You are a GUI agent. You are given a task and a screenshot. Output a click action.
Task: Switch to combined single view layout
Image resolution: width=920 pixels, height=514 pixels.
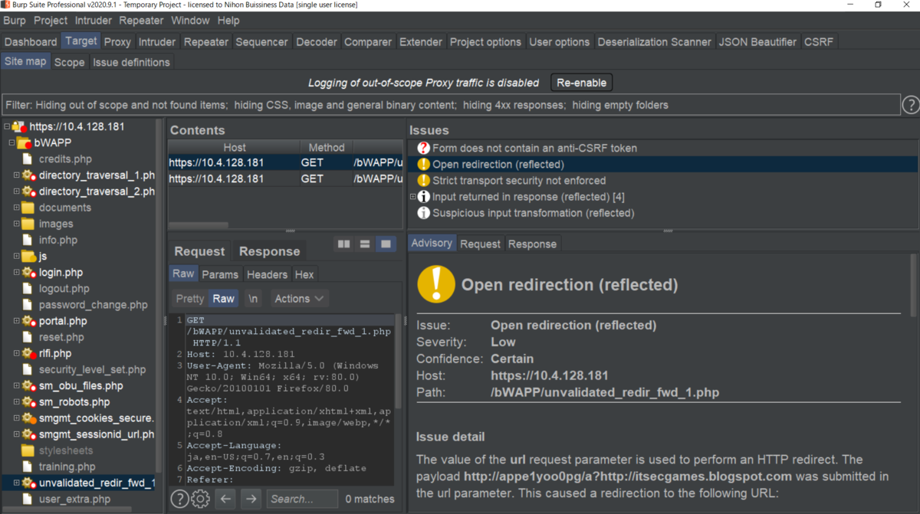point(386,244)
